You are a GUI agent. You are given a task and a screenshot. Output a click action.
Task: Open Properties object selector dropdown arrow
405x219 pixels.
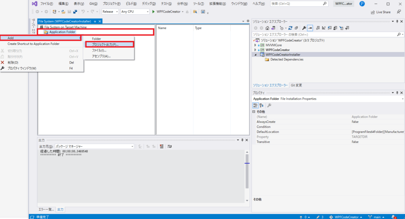[402, 99]
